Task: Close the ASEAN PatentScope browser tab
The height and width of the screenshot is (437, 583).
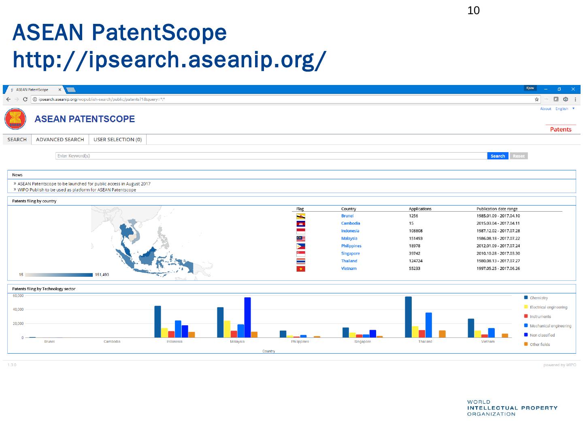Action: coord(60,89)
